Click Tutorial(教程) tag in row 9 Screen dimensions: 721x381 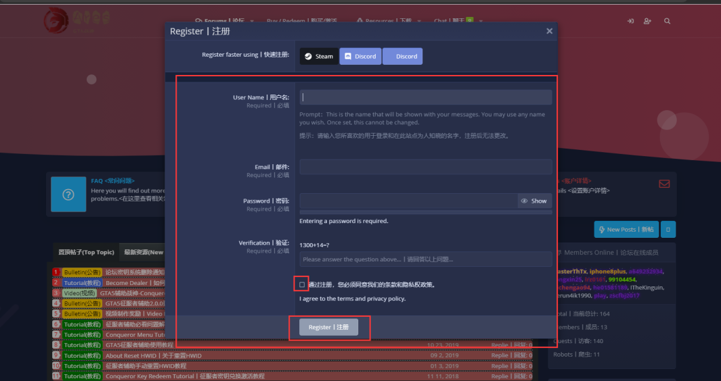[82, 355]
